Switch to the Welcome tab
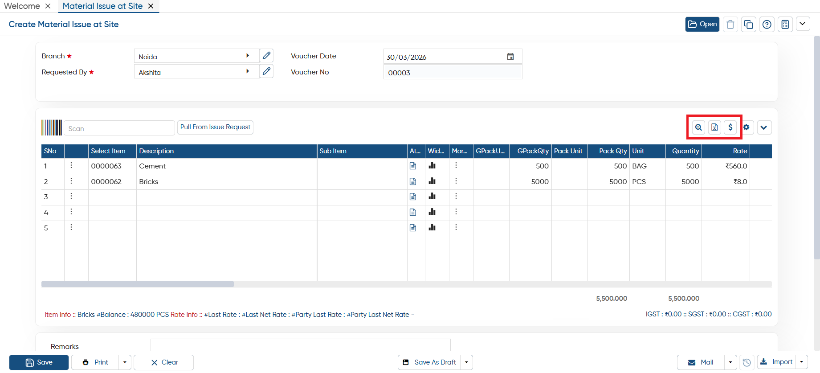 (22, 6)
